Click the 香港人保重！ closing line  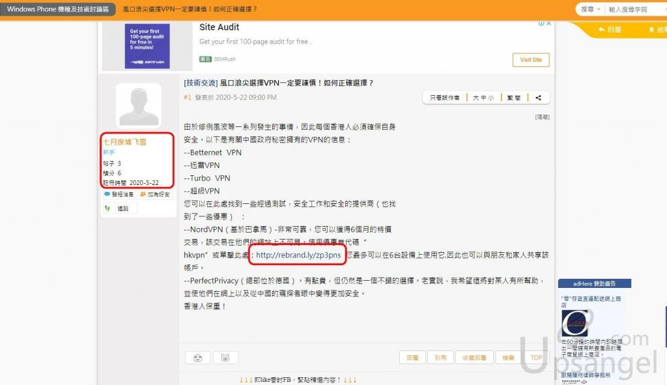pos(205,306)
